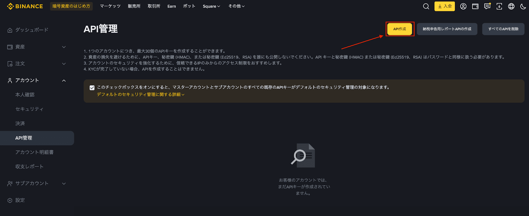Open 収支レポート in sidebar

pyautogui.click(x=29, y=167)
